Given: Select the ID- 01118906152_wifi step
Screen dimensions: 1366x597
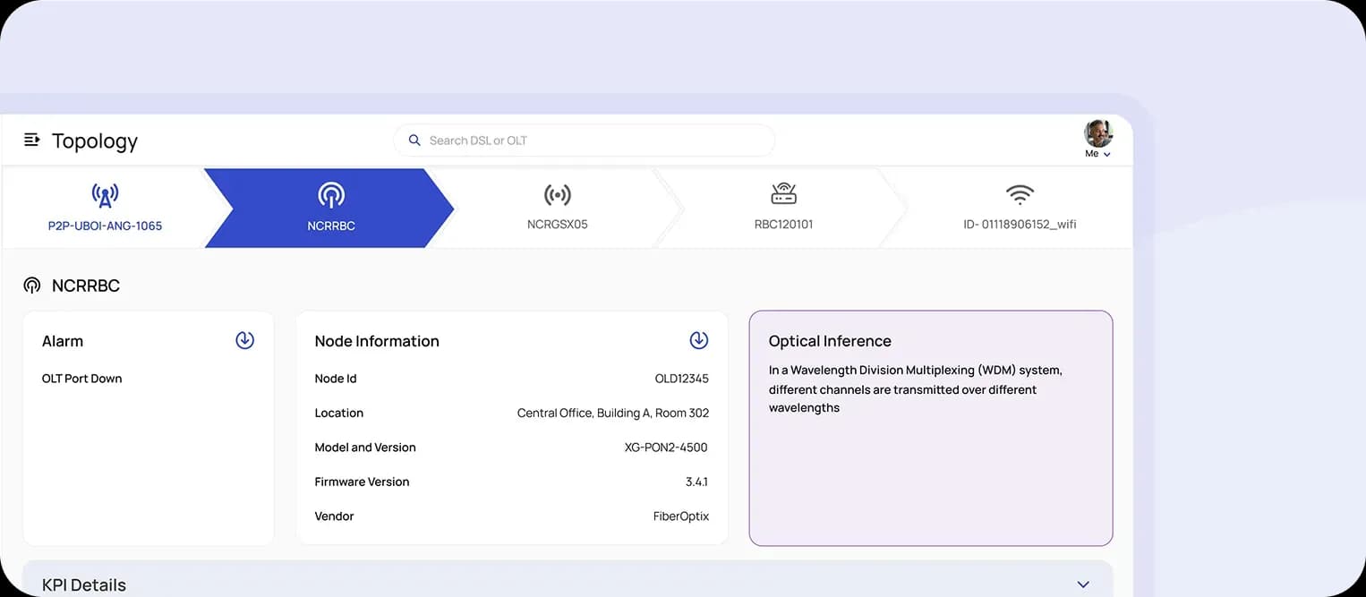Looking at the screenshot, I should click(x=1020, y=208).
